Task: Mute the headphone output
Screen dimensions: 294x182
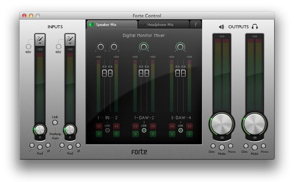Action: [x=254, y=147]
